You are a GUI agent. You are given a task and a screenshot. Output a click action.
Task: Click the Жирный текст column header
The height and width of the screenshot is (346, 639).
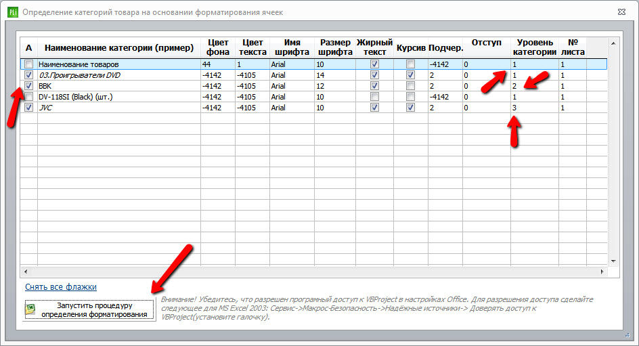pyautogui.click(x=374, y=47)
